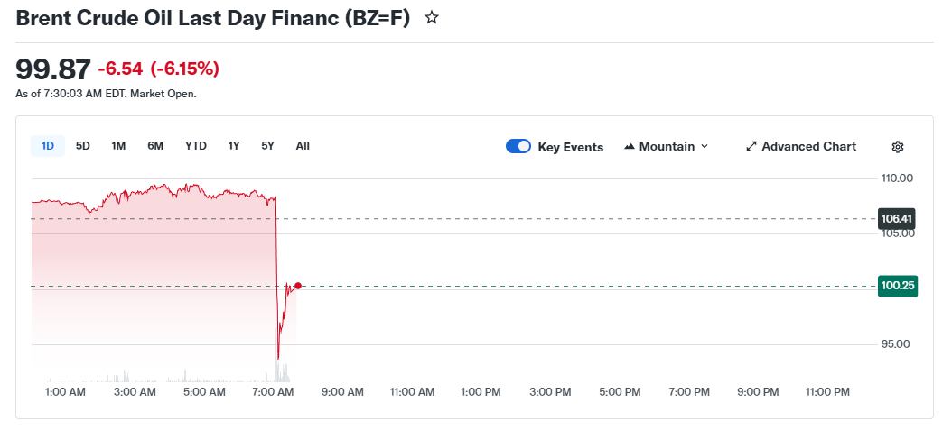Select the 1M time range
The width and height of the screenshot is (952, 430).
click(118, 146)
